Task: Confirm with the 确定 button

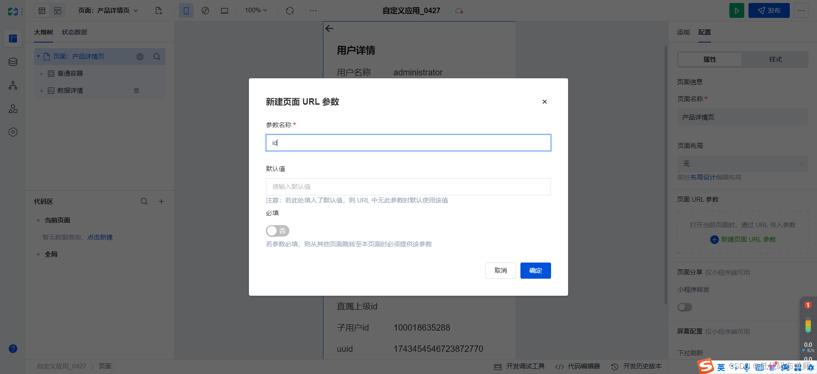Action: [535, 271]
